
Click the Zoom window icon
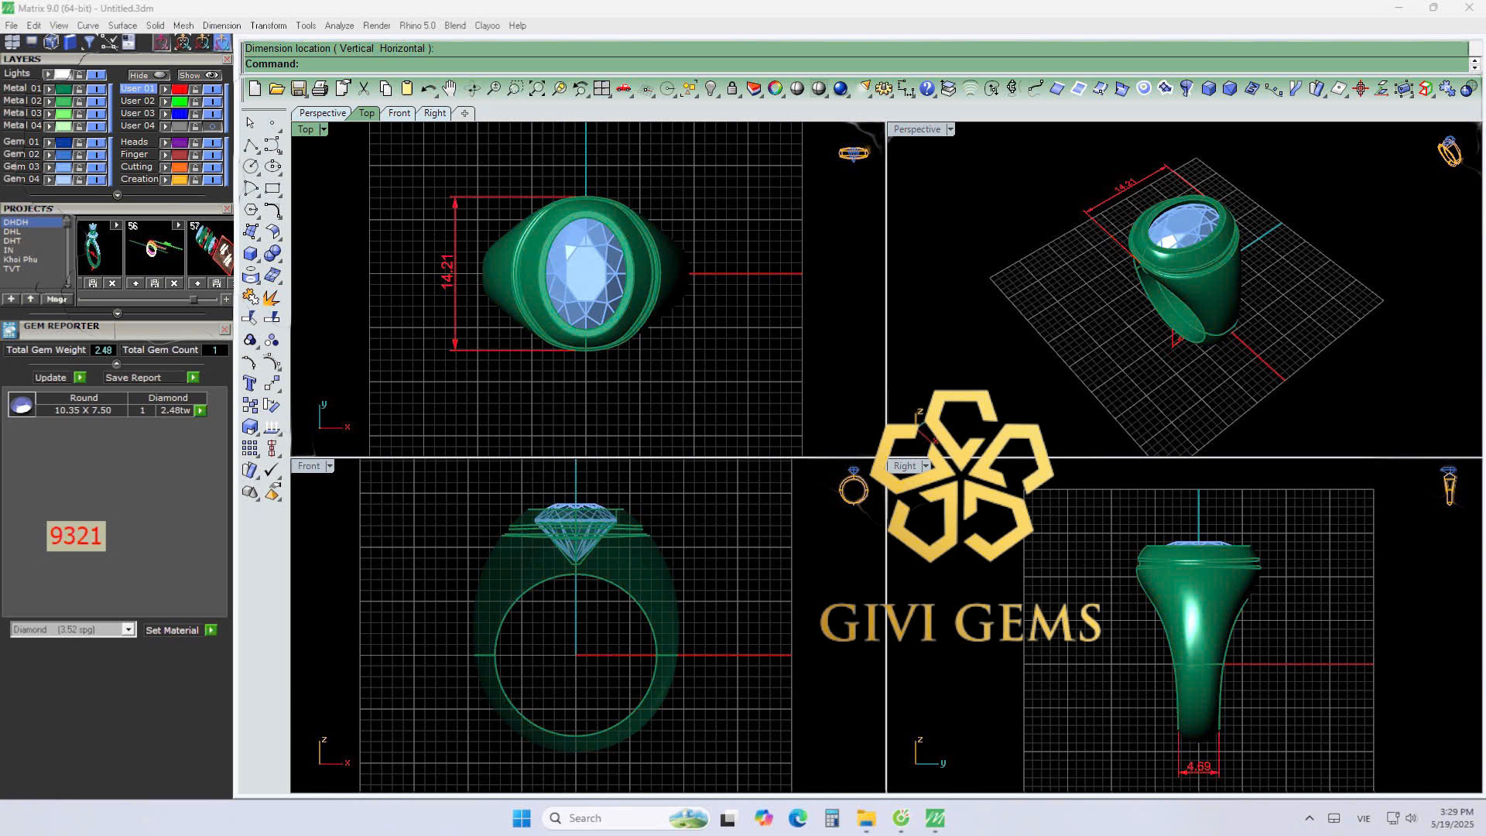(515, 89)
